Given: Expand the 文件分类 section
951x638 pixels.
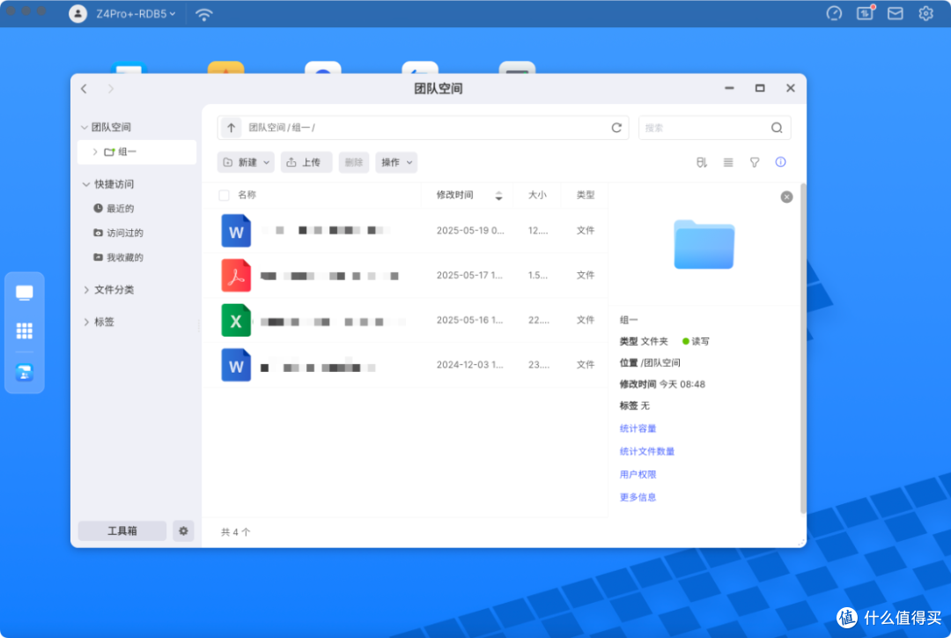Looking at the screenshot, I should [x=86, y=290].
